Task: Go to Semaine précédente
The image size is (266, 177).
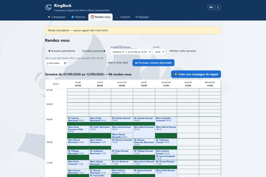Action: click(x=62, y=51)
